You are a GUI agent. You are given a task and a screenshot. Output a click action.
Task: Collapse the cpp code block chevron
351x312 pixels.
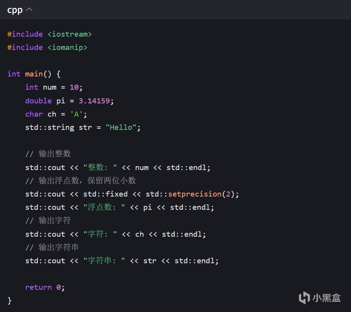tap(29, 10)
